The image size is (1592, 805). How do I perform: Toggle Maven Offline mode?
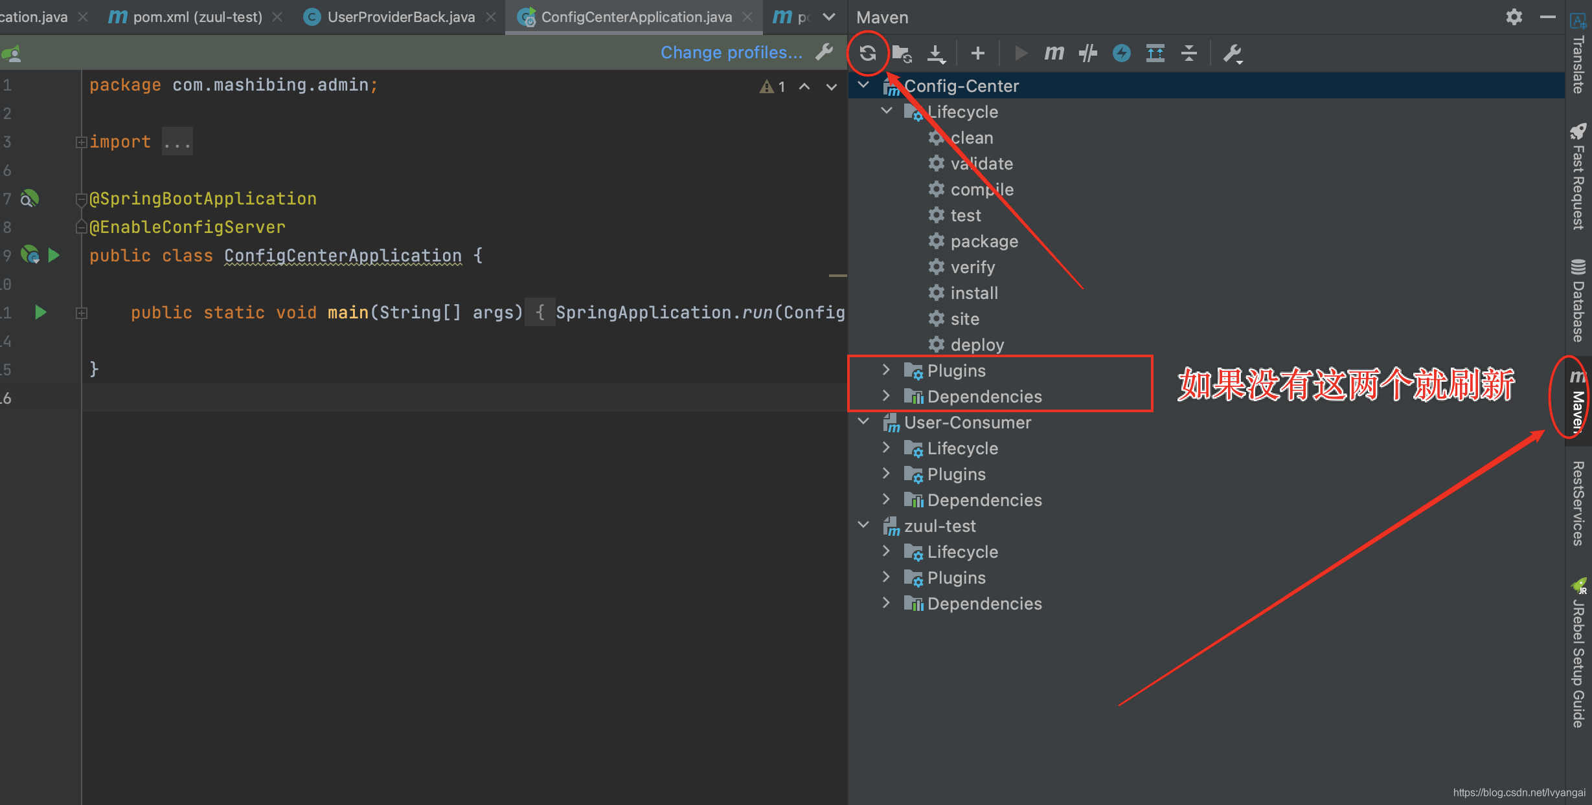pos(1088,53)
